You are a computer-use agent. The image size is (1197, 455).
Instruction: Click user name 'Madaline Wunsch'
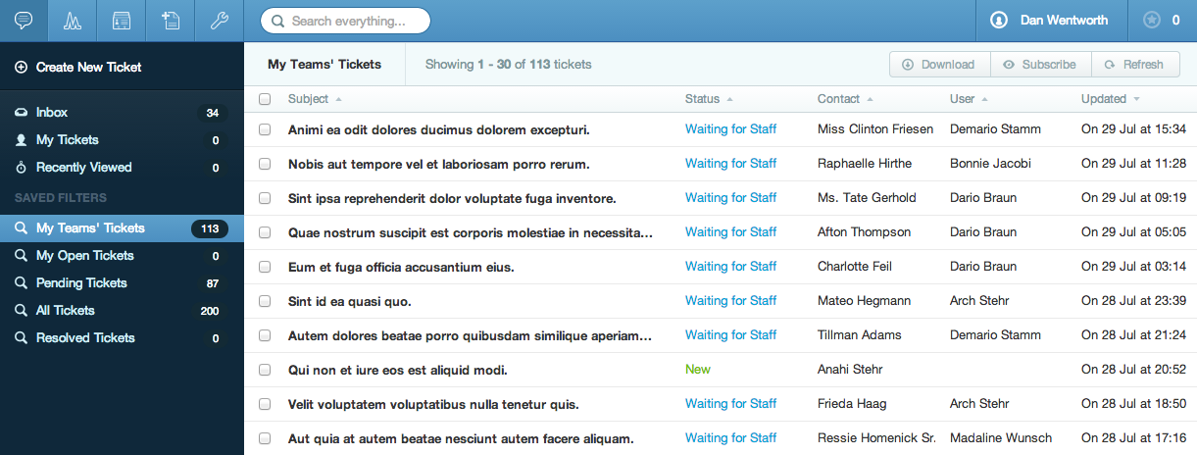pos(1001,438)
